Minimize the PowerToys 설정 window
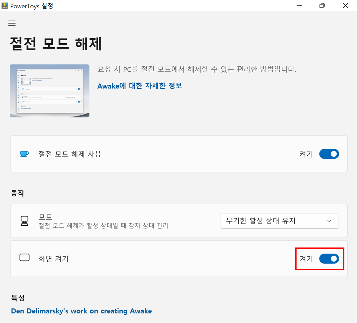The image size is (357, 323). click(299, 6)
